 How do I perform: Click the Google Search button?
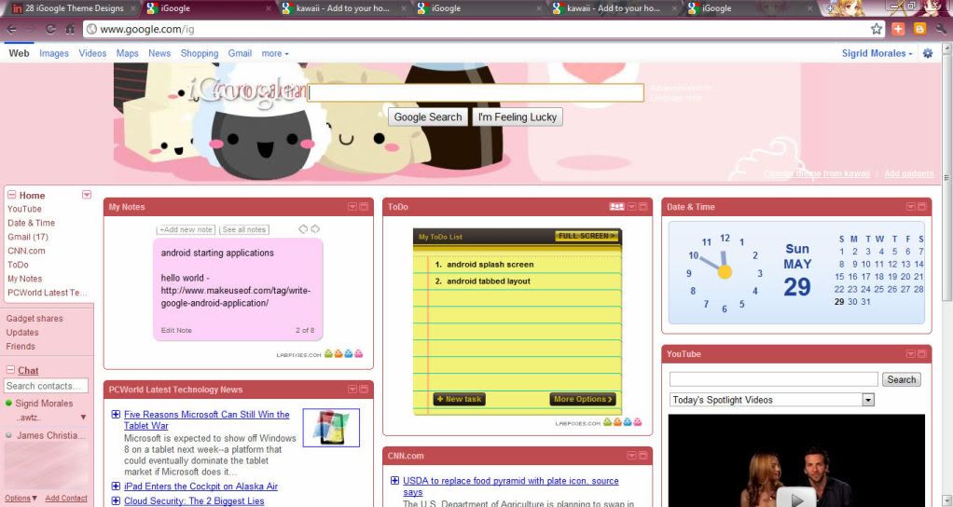[428, 117]
